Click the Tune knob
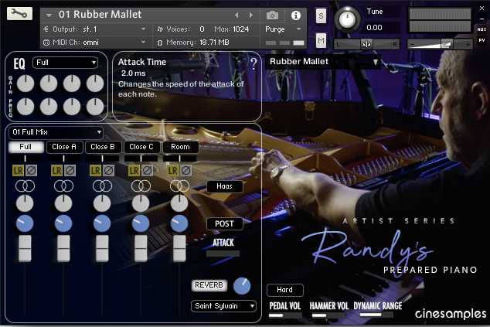 (347, 19)
